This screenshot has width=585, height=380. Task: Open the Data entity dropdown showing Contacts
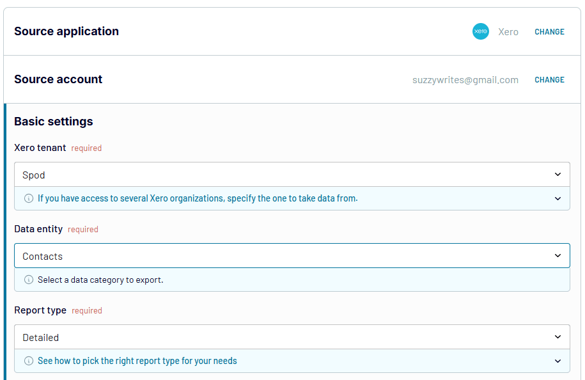point(292,256)
